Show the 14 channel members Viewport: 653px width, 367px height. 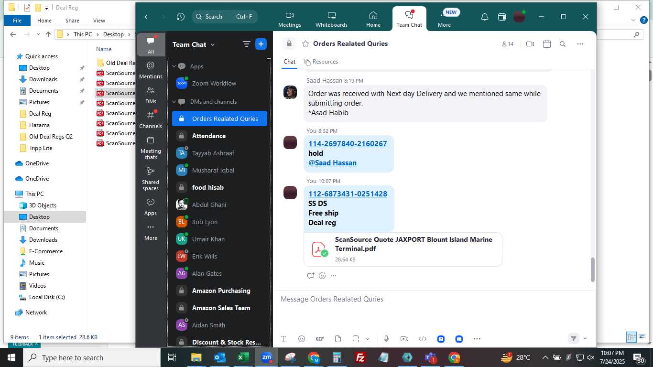(x=508, y=44)
